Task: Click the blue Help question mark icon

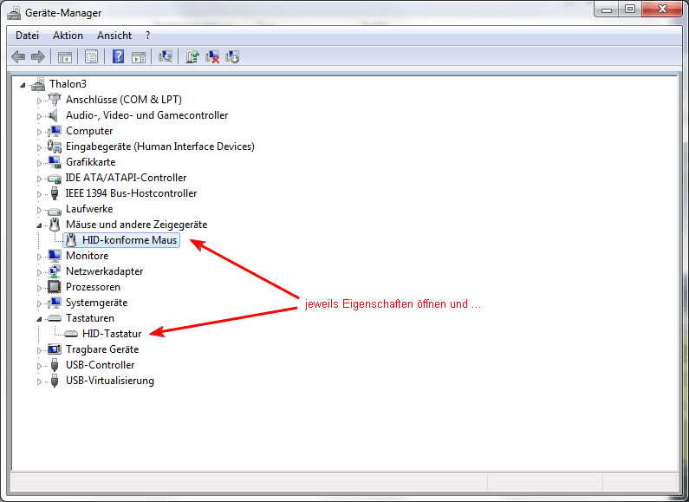Action: (x=118, y=56)
